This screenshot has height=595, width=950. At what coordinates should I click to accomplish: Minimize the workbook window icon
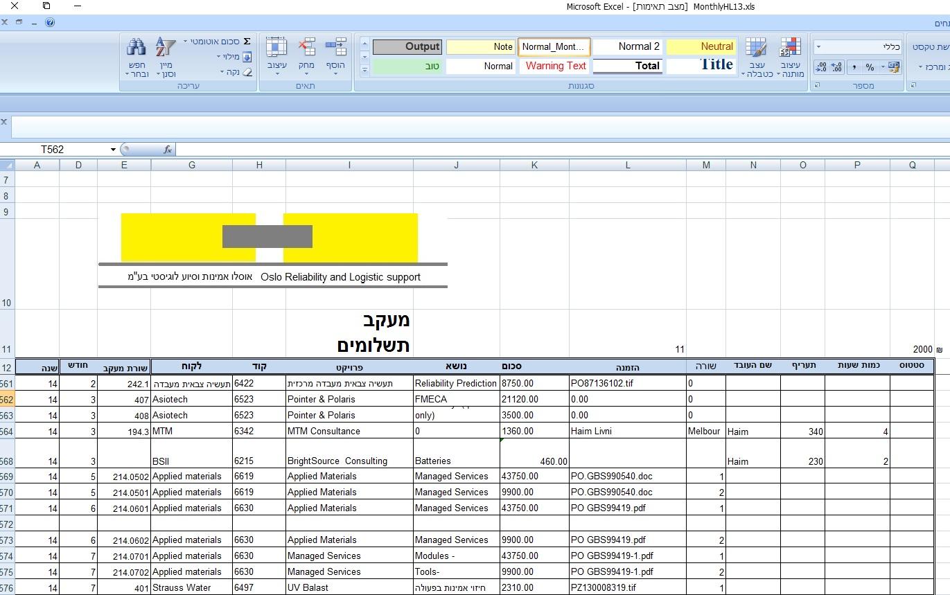35,22
